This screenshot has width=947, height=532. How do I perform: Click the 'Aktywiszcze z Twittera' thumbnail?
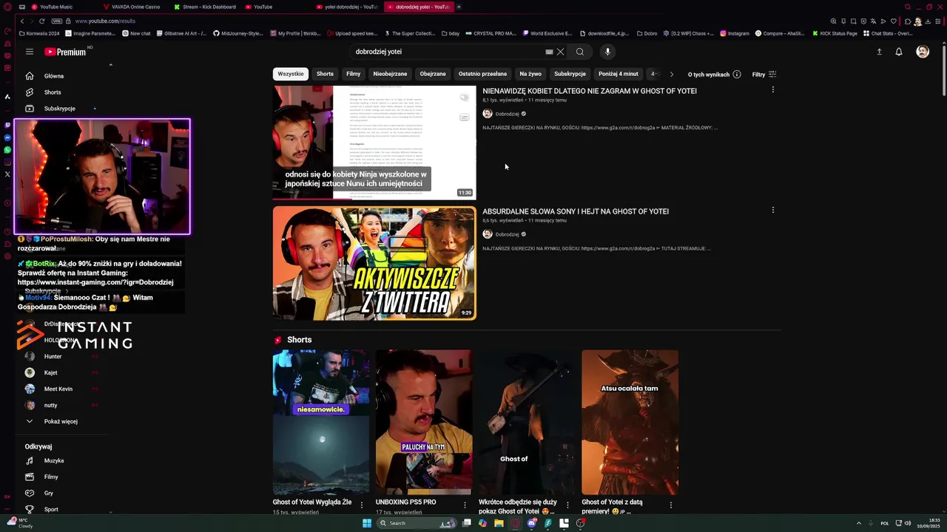pos(374,263)
